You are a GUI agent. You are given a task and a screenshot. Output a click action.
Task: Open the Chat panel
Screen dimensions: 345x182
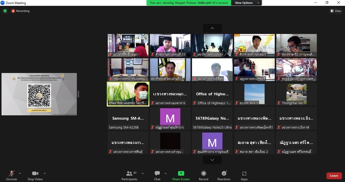coord(157,174)
